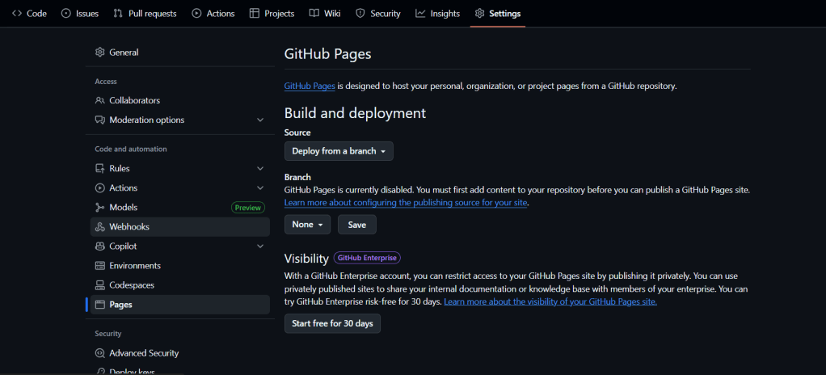Screen dimensions: 826x375
Task: Click the Security shield icon in top nav
Action: tap(360, 14)
